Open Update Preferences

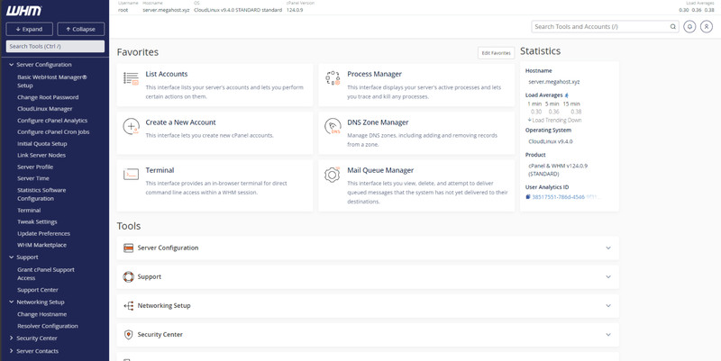tap(43, 233)
